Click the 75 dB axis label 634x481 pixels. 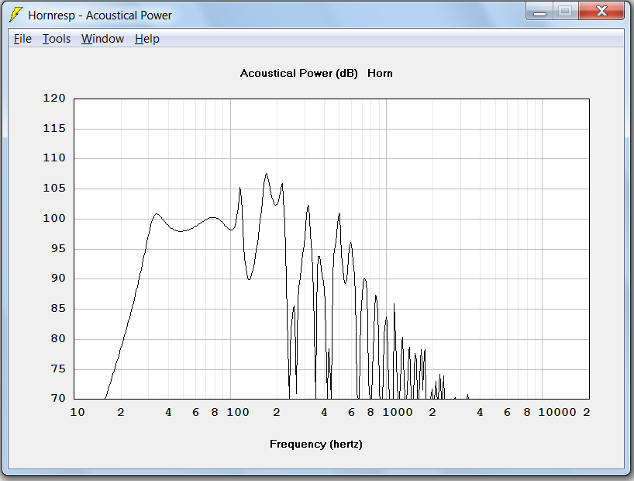click(x=58, y=369)
